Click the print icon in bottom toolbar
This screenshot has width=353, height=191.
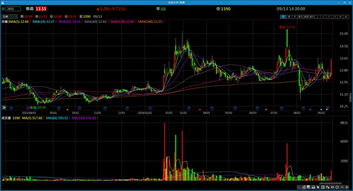(x=313, y=187)
